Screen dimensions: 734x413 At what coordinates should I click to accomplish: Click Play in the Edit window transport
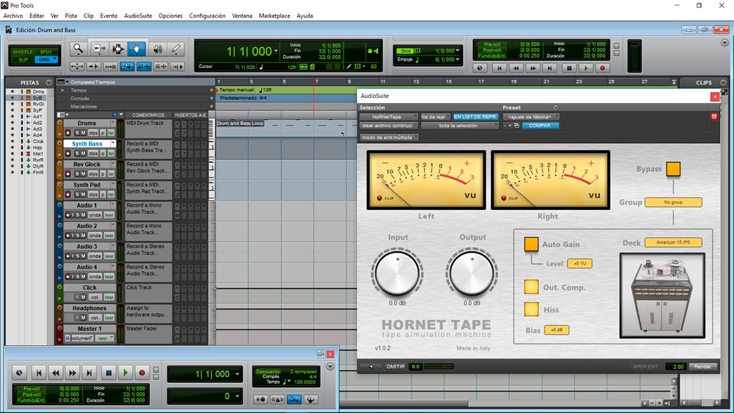point(586,68)
